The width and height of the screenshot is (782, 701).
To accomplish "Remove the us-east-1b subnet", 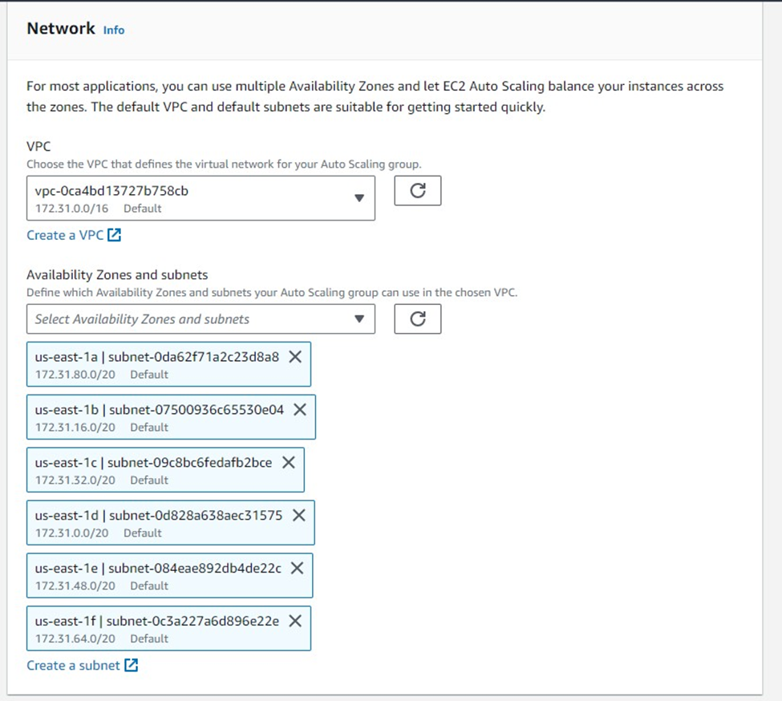I will [x=300, y=410].
